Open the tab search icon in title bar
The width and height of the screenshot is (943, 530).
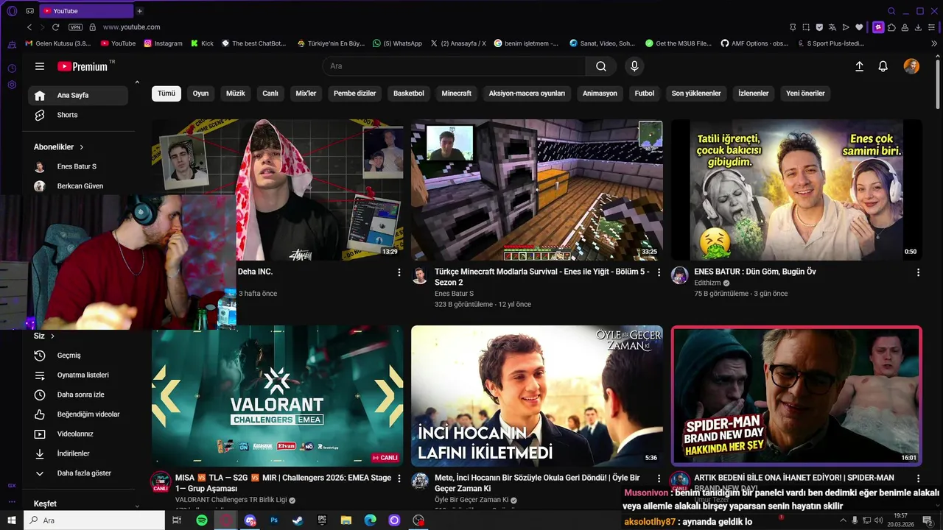(x=891, y=11)
